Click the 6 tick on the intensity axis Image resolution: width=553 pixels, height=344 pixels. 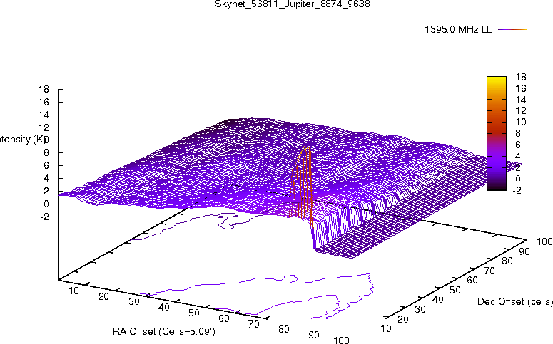pos(46,165)
